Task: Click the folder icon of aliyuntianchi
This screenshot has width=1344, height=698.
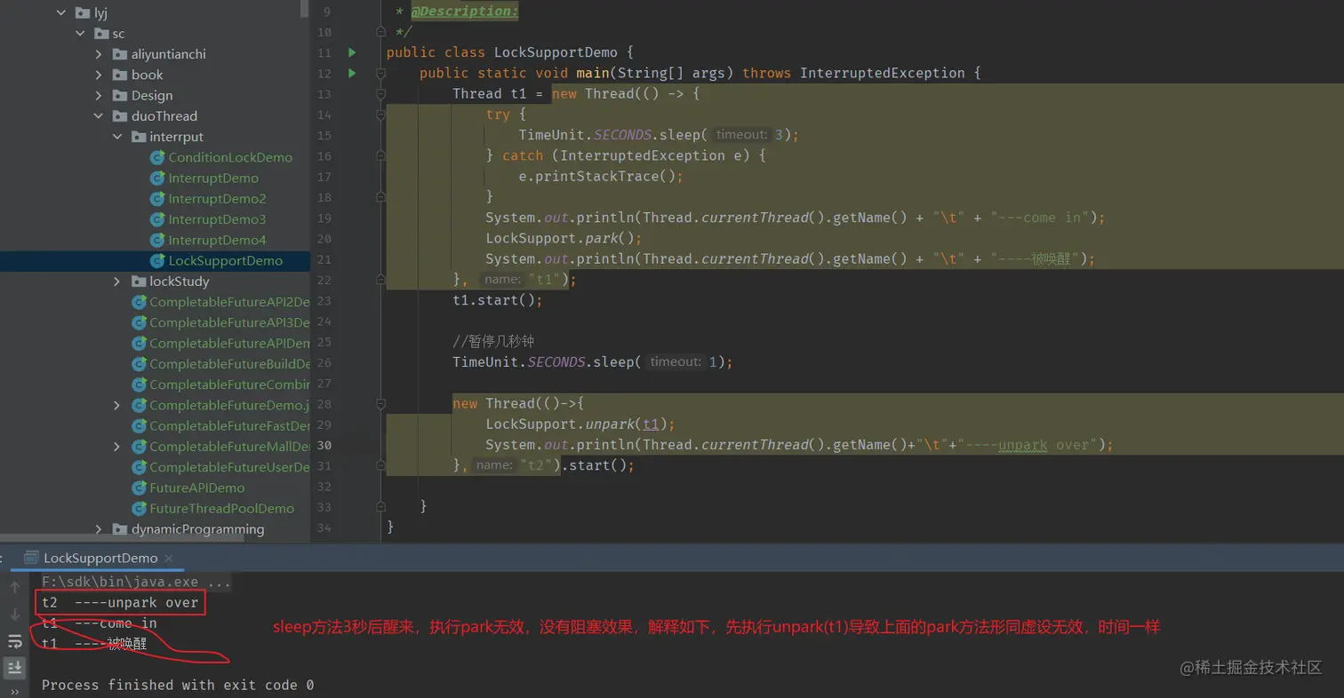Action: pyautogui.click(x=120, y=54)
